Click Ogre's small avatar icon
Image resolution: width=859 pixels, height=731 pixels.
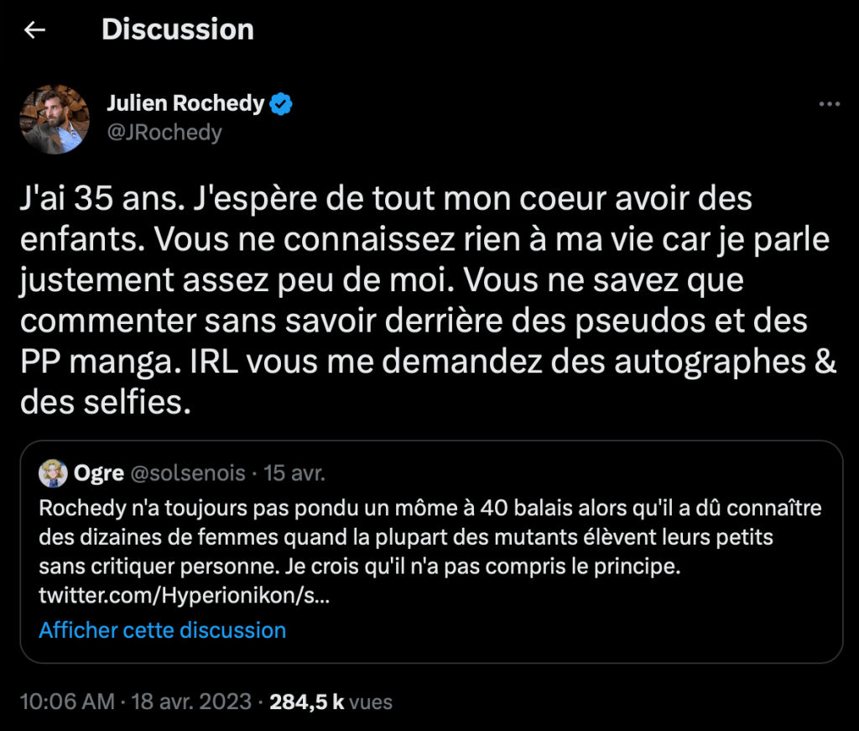coord(53,474)
